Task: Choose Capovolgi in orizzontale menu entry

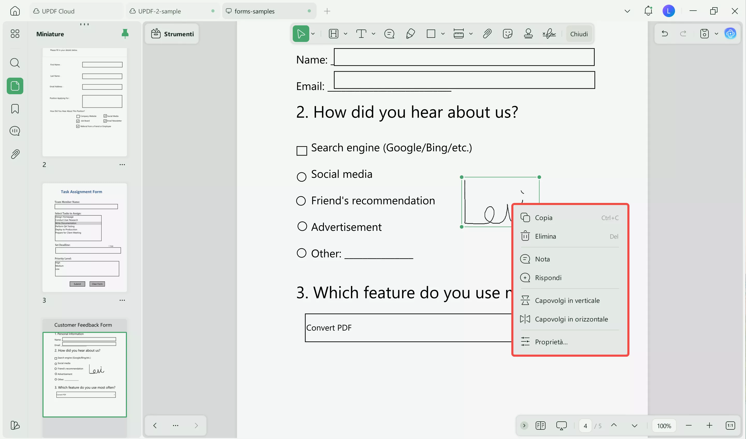Action: [x=571, y=319]
